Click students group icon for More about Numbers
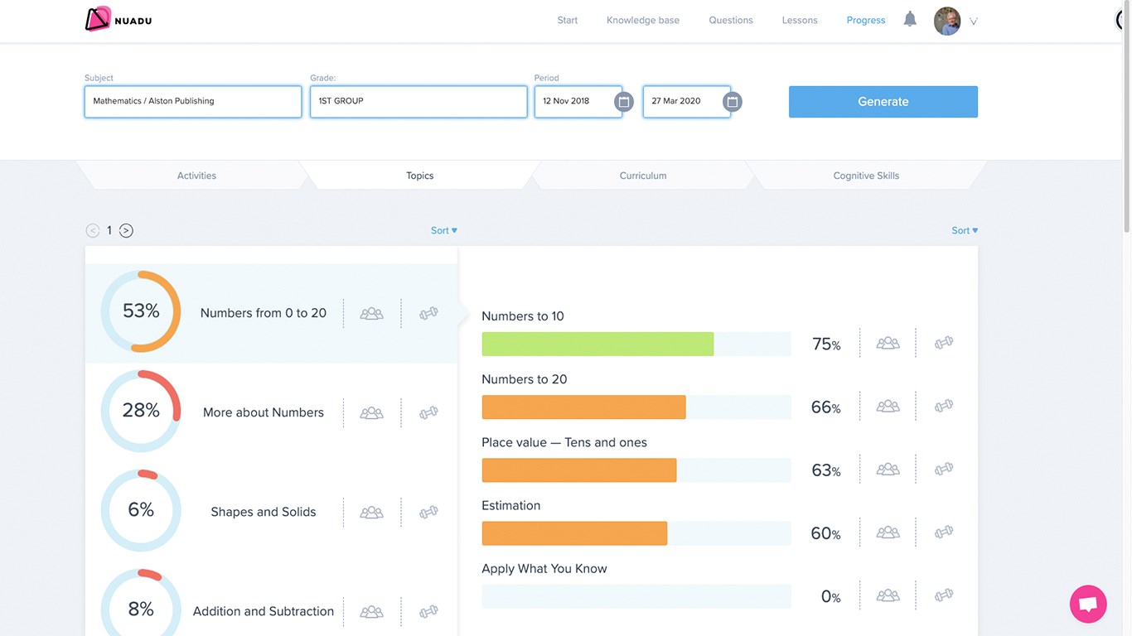The height and width of the screenshot is (636, 1132). coord(371,412)
